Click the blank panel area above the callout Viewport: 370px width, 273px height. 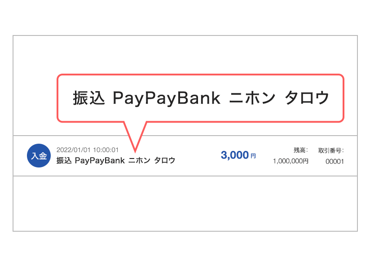185,55
